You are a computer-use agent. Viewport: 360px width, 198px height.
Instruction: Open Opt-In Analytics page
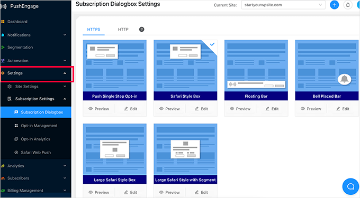35,139
